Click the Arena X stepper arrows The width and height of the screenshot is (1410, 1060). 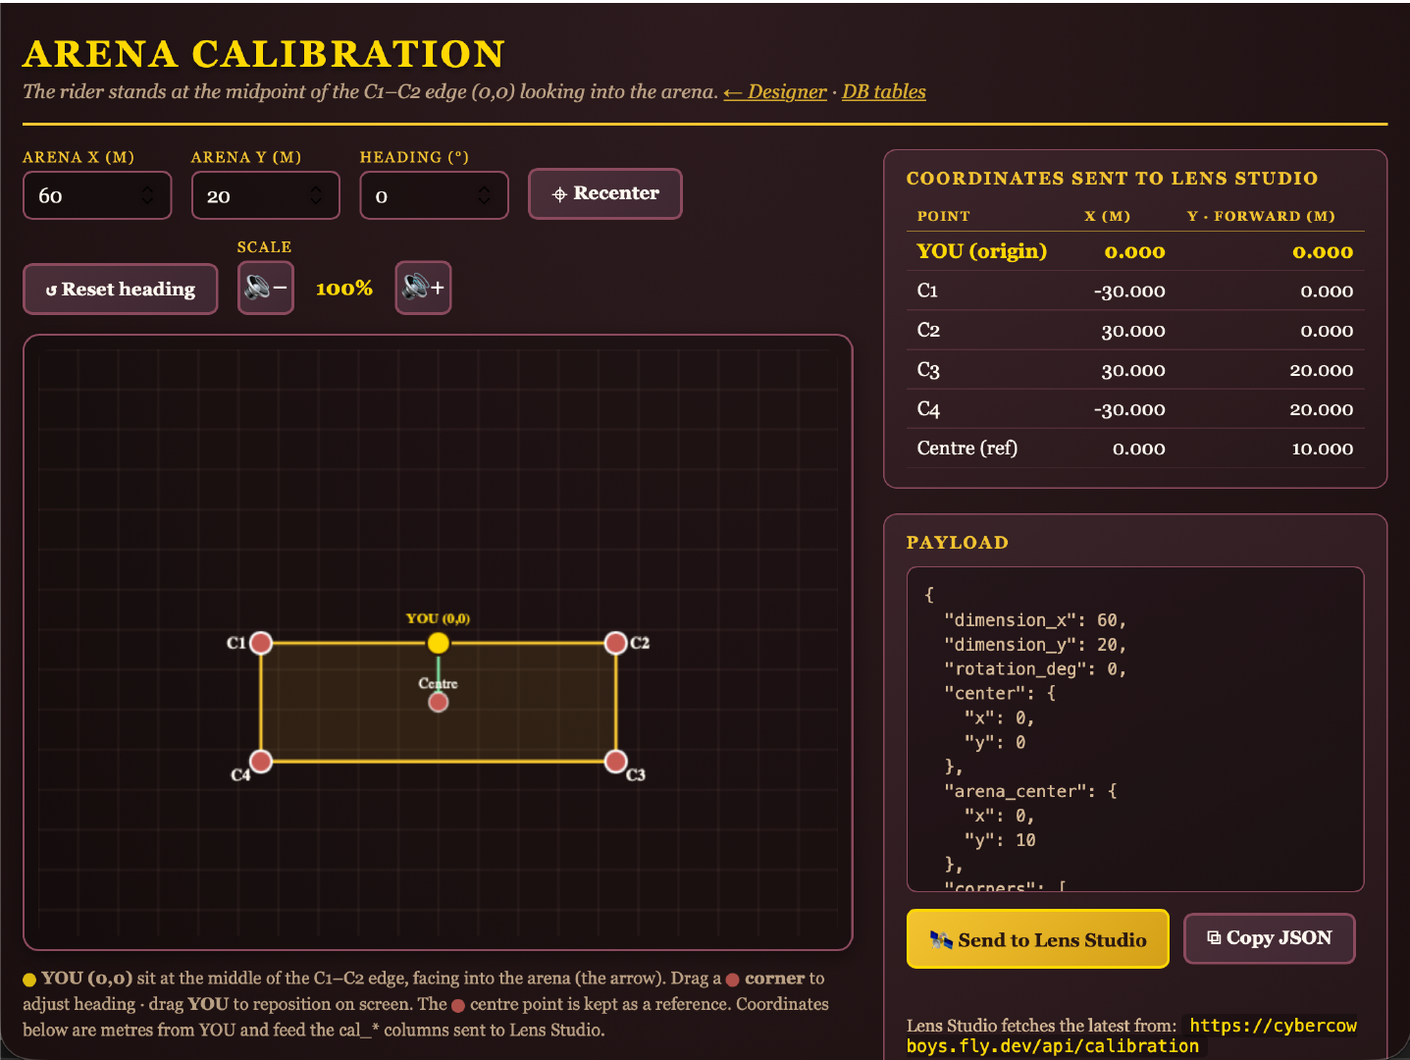click(147, 195)
